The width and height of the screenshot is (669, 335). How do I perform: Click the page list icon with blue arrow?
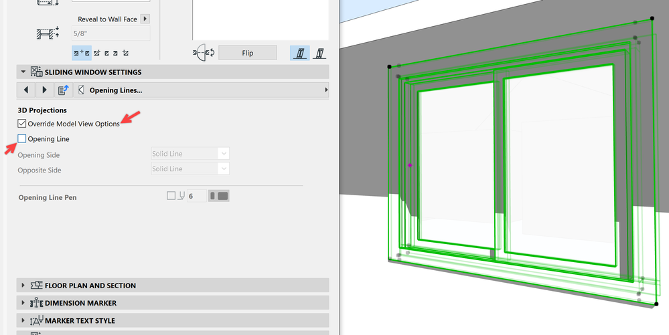[x=63, y=90]
